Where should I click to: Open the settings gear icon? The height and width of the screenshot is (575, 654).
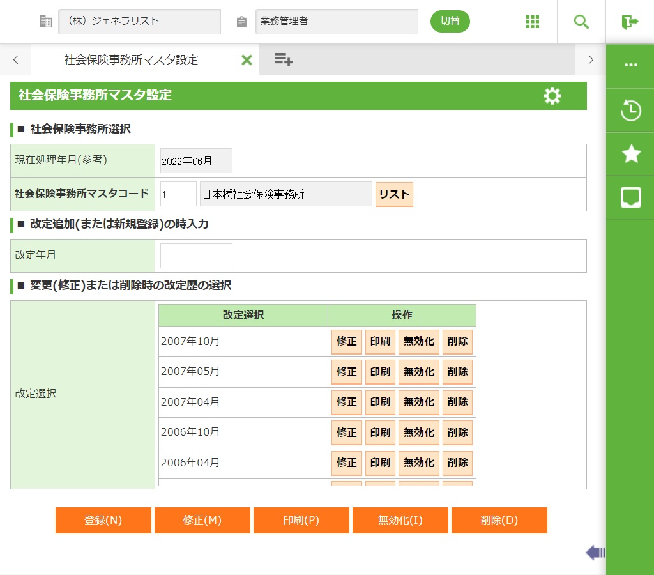552,96
